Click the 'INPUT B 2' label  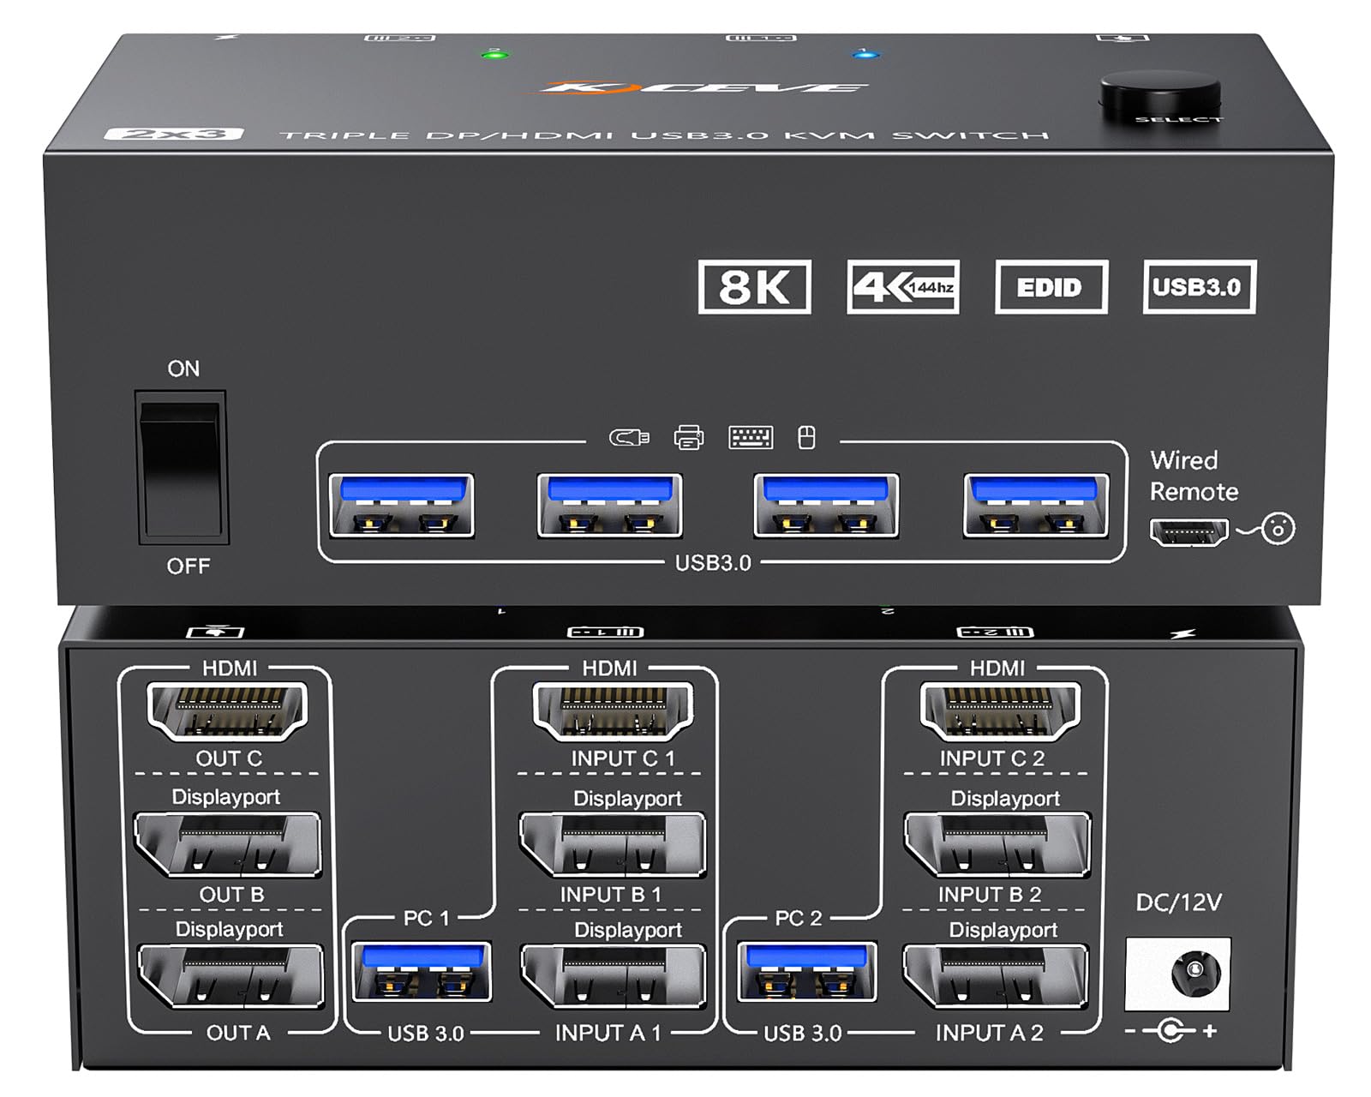coord(990,895)
